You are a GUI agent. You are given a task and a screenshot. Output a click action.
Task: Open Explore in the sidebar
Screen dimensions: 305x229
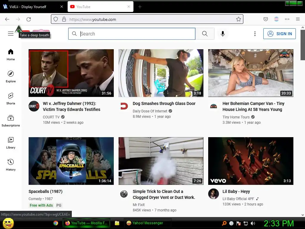[x=11, y=77]
